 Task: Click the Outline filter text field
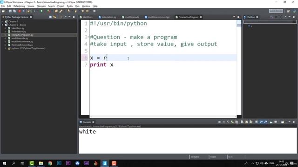point(270,22)
